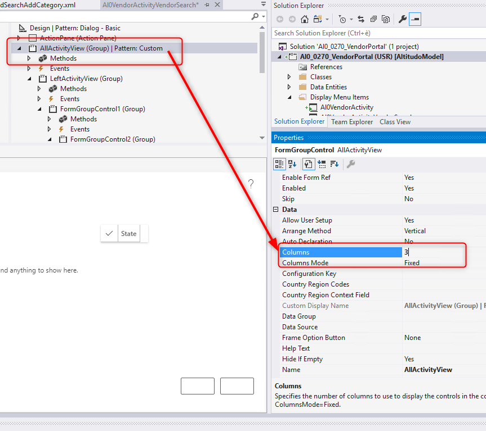Screen dimensions: 486x431
Task: Expand the Classes folder
Action: click(289, 77)
